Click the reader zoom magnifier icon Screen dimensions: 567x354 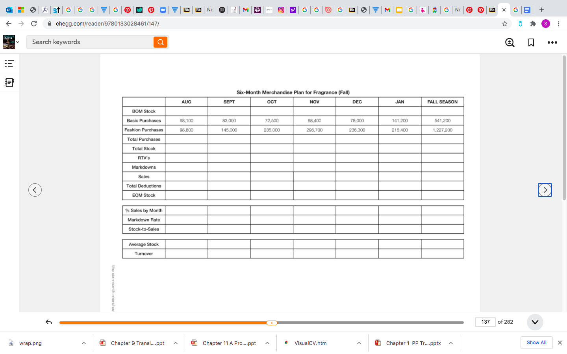click(510, 42)
